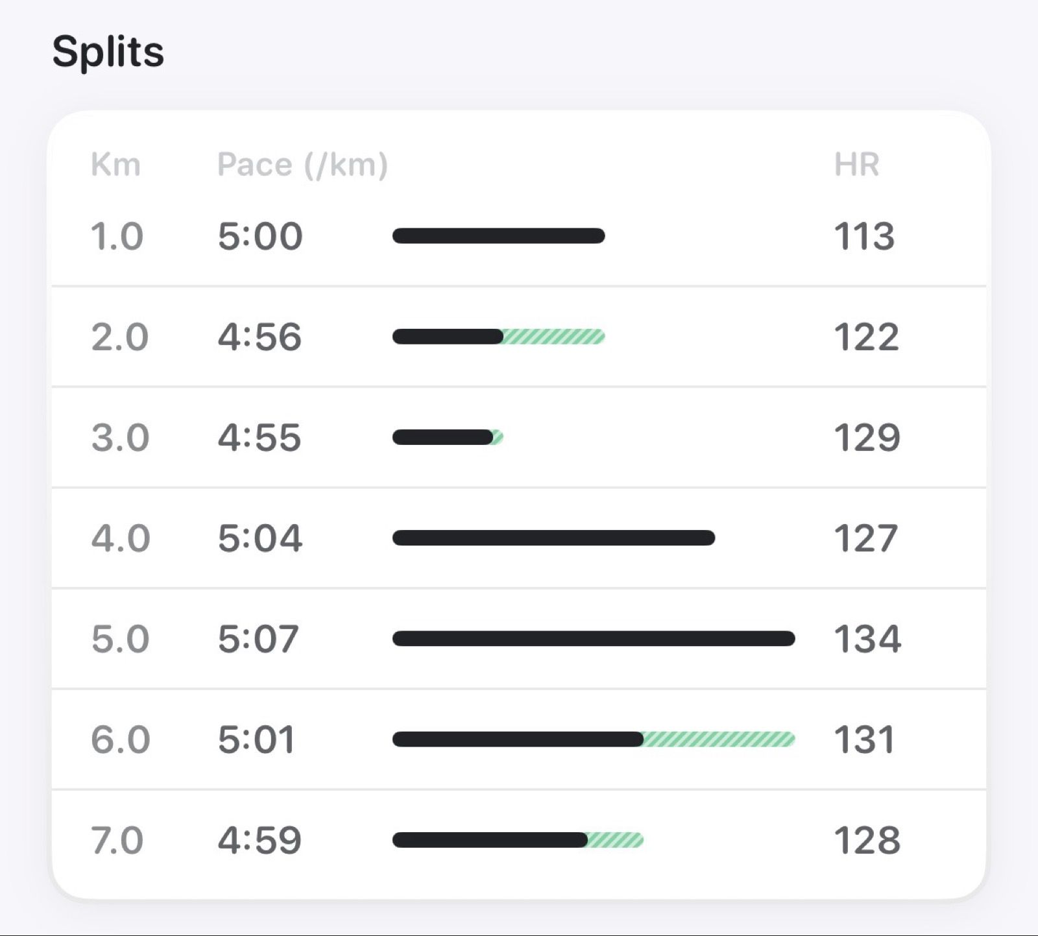Click the Splits section heading
Screen dimensions: 1038x936
(x=108, y=51)
